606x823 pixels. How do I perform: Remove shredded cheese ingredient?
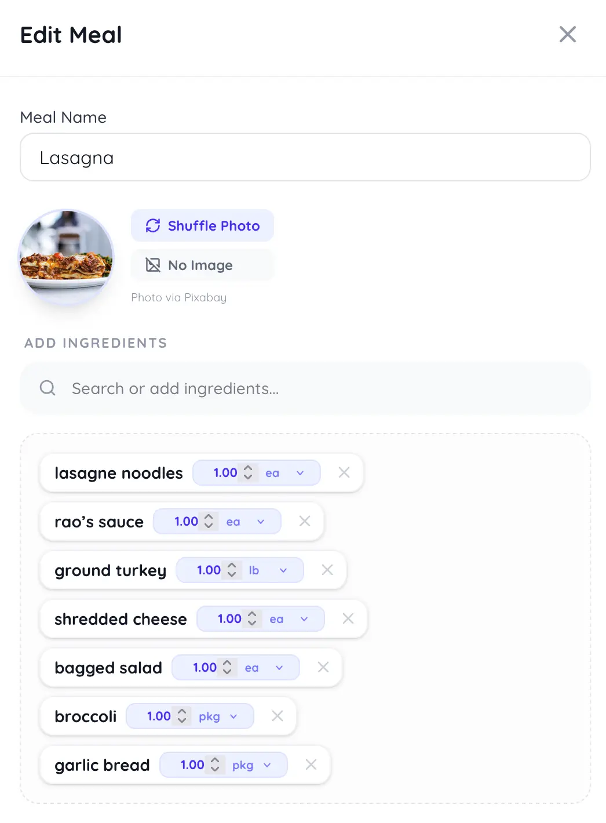[348, 619]
